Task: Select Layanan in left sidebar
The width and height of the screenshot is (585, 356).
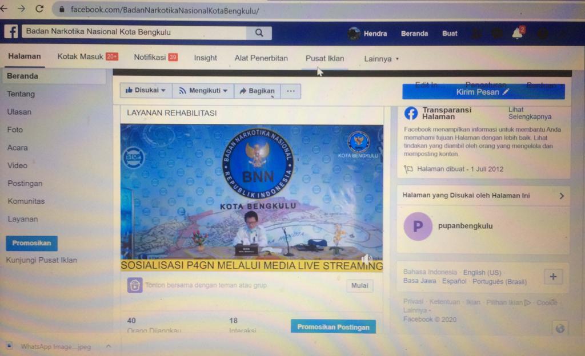Action: coord(23,219)
